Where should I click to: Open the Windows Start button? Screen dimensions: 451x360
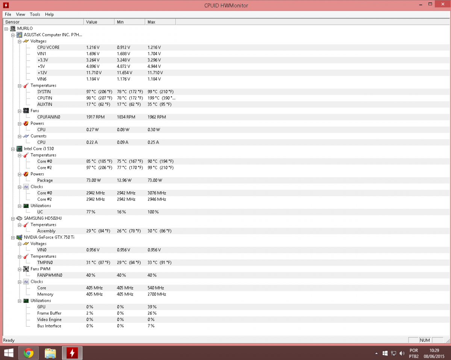8,352
